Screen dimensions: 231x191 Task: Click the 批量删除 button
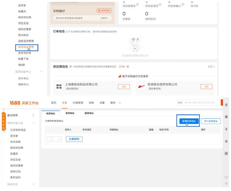(74, 139)
